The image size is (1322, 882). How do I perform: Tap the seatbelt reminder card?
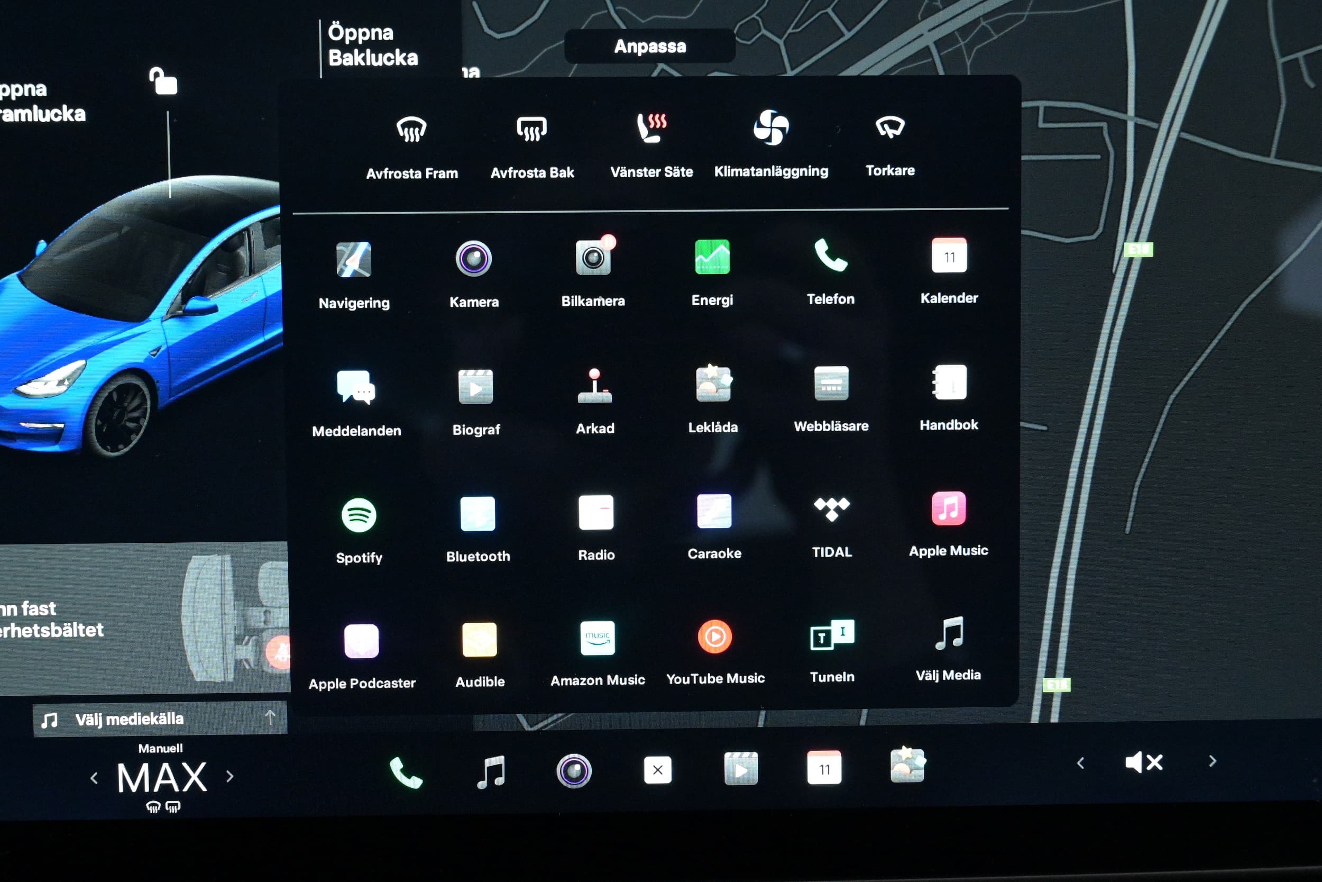pos(144,619)
